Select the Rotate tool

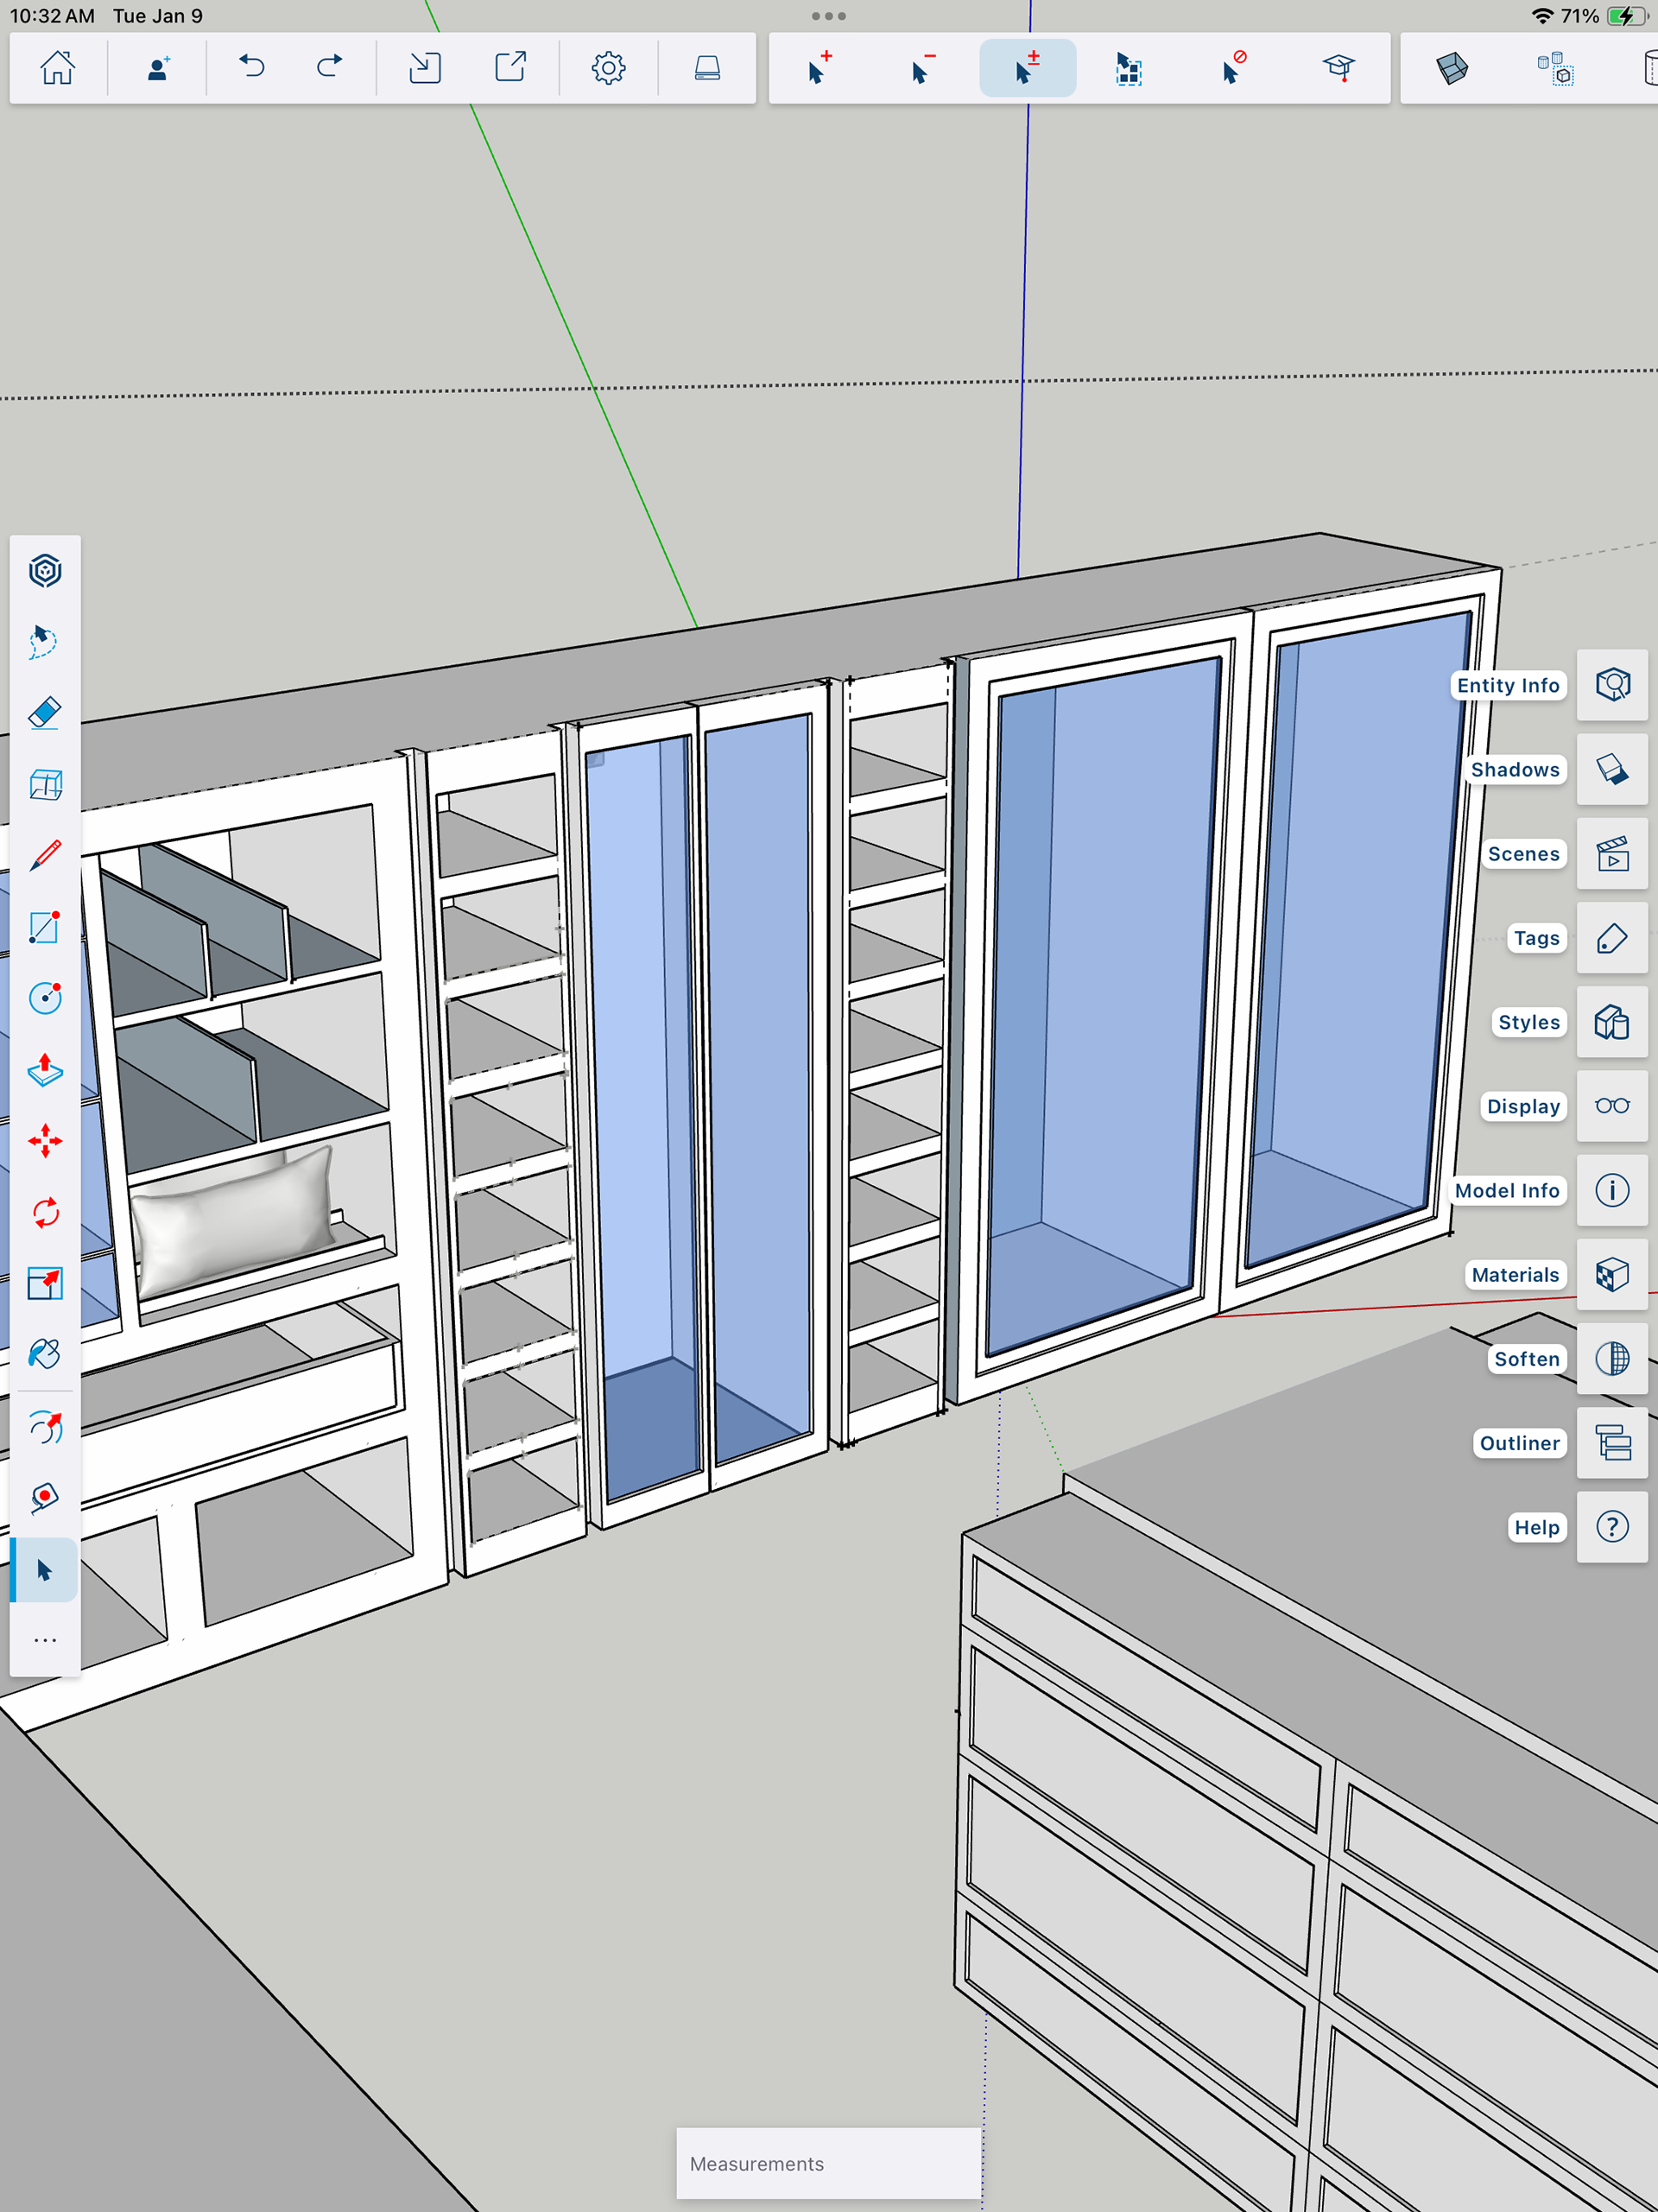[45, 1213]
